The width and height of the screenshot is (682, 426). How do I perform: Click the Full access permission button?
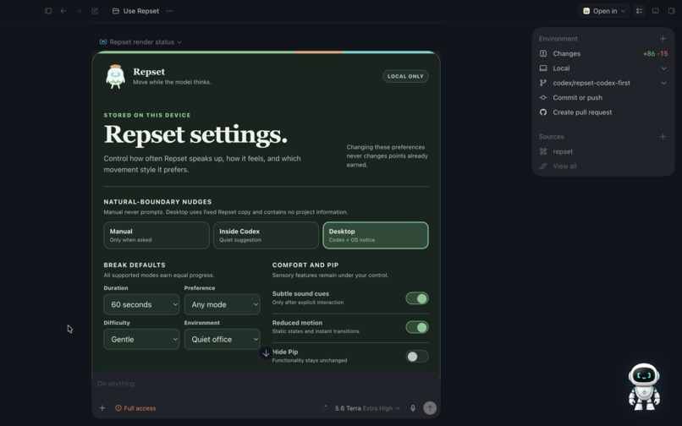(135, 407)
